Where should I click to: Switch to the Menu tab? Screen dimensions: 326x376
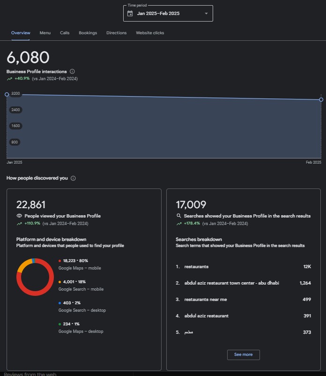click(x=45, y=33)
